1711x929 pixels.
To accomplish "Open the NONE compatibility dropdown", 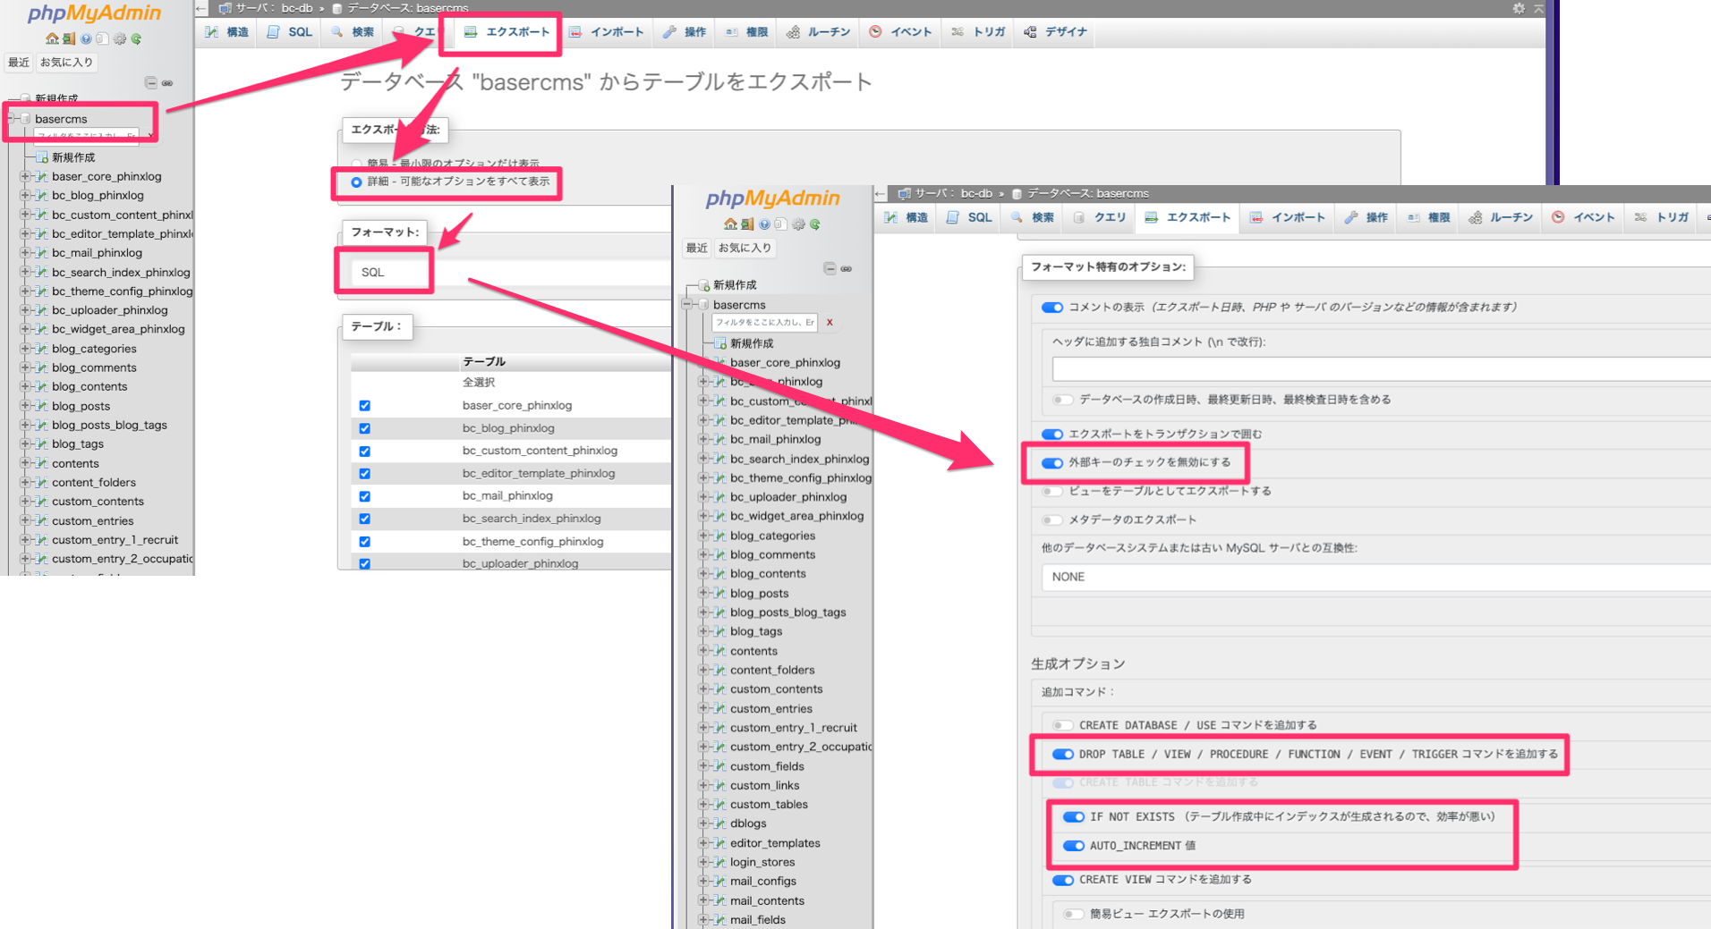I will point(1376,578).
